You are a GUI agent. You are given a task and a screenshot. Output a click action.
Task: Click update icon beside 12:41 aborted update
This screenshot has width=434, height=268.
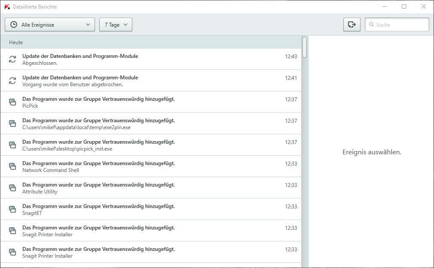pos(12,81)
